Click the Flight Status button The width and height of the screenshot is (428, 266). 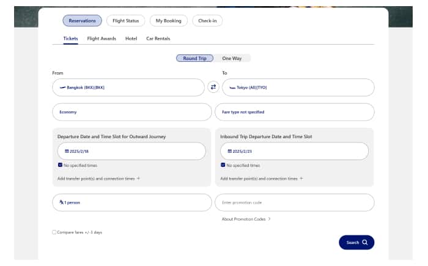pos(126,21)
